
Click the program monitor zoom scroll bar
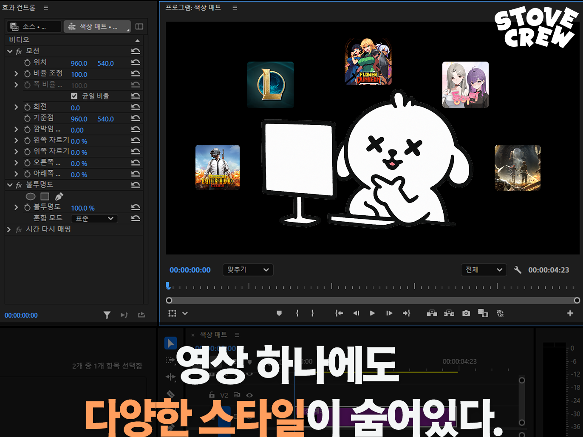pyautogui.click(x=373, y=300)
